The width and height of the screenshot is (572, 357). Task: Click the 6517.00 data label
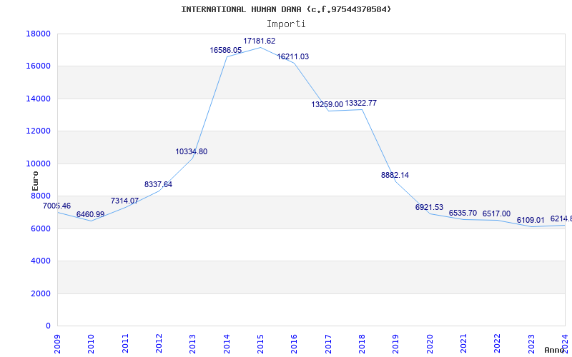tap(496, 213)
